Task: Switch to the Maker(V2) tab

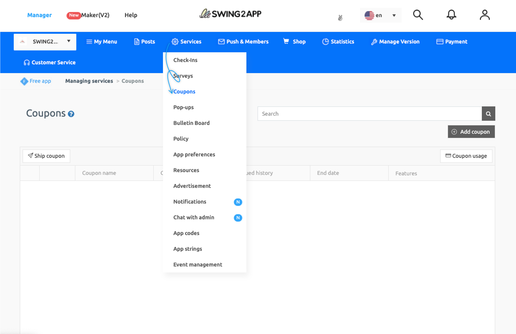Action: tap(95, 15)
